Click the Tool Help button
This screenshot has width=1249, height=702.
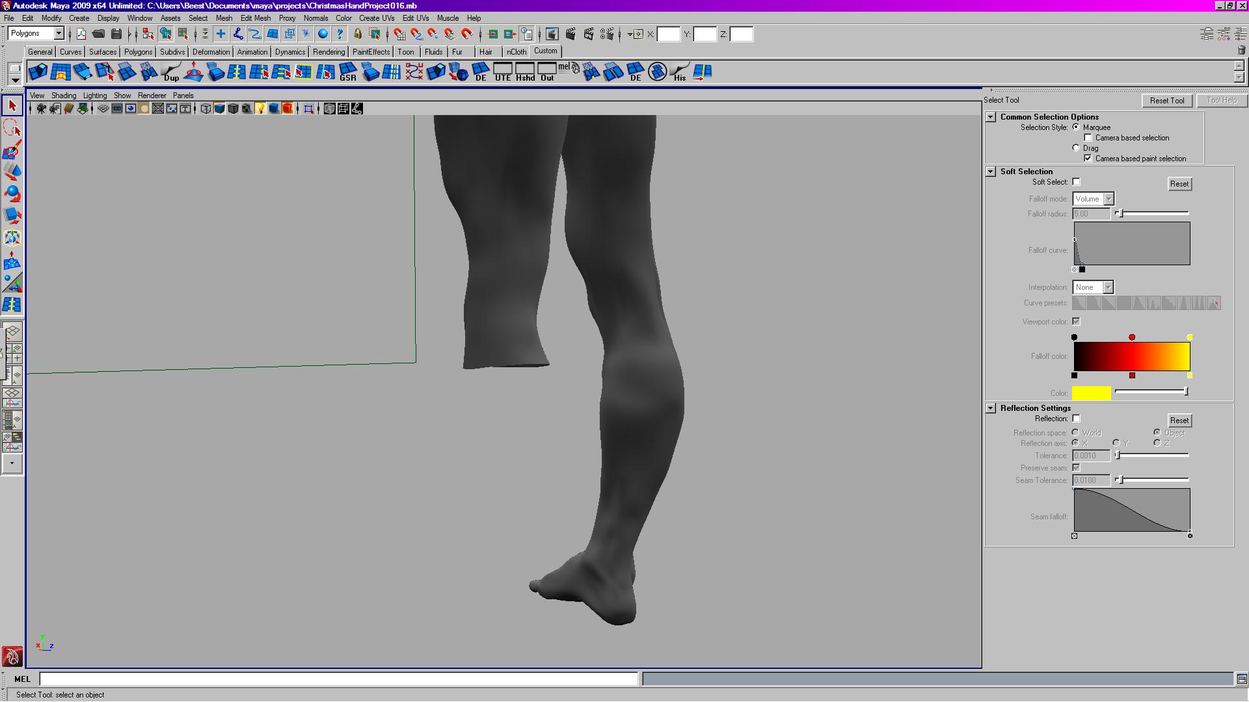point(1222,100)
